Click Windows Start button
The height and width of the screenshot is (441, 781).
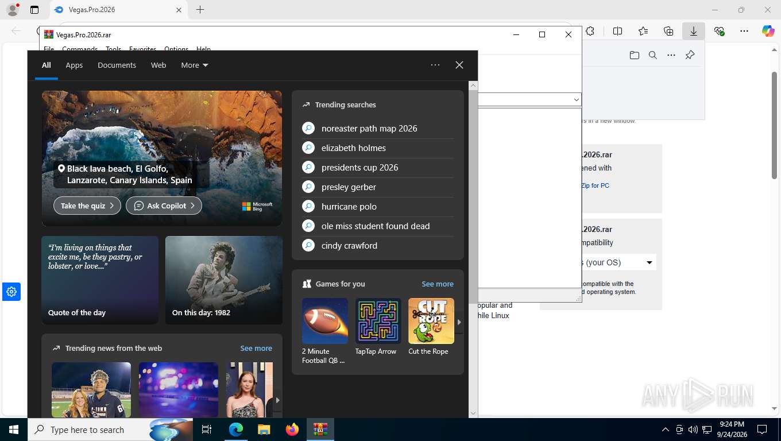[14, 430]
